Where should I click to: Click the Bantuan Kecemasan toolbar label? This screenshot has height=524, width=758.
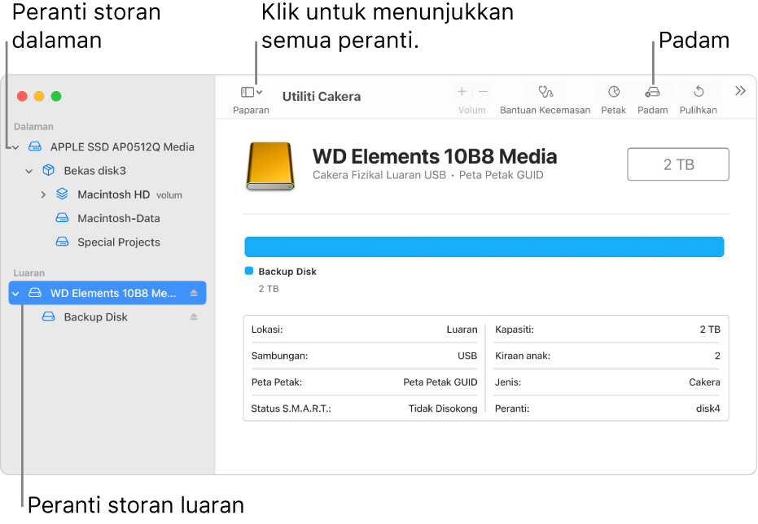[545, 110]
